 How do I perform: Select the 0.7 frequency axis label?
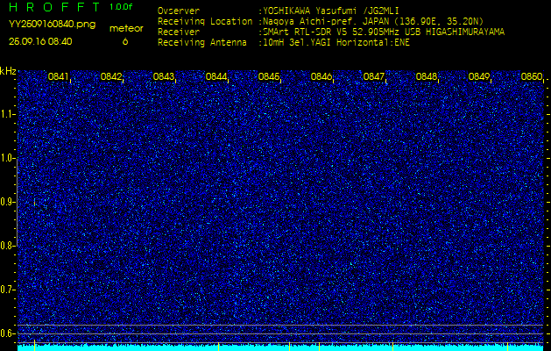click(x=8, y=290)
